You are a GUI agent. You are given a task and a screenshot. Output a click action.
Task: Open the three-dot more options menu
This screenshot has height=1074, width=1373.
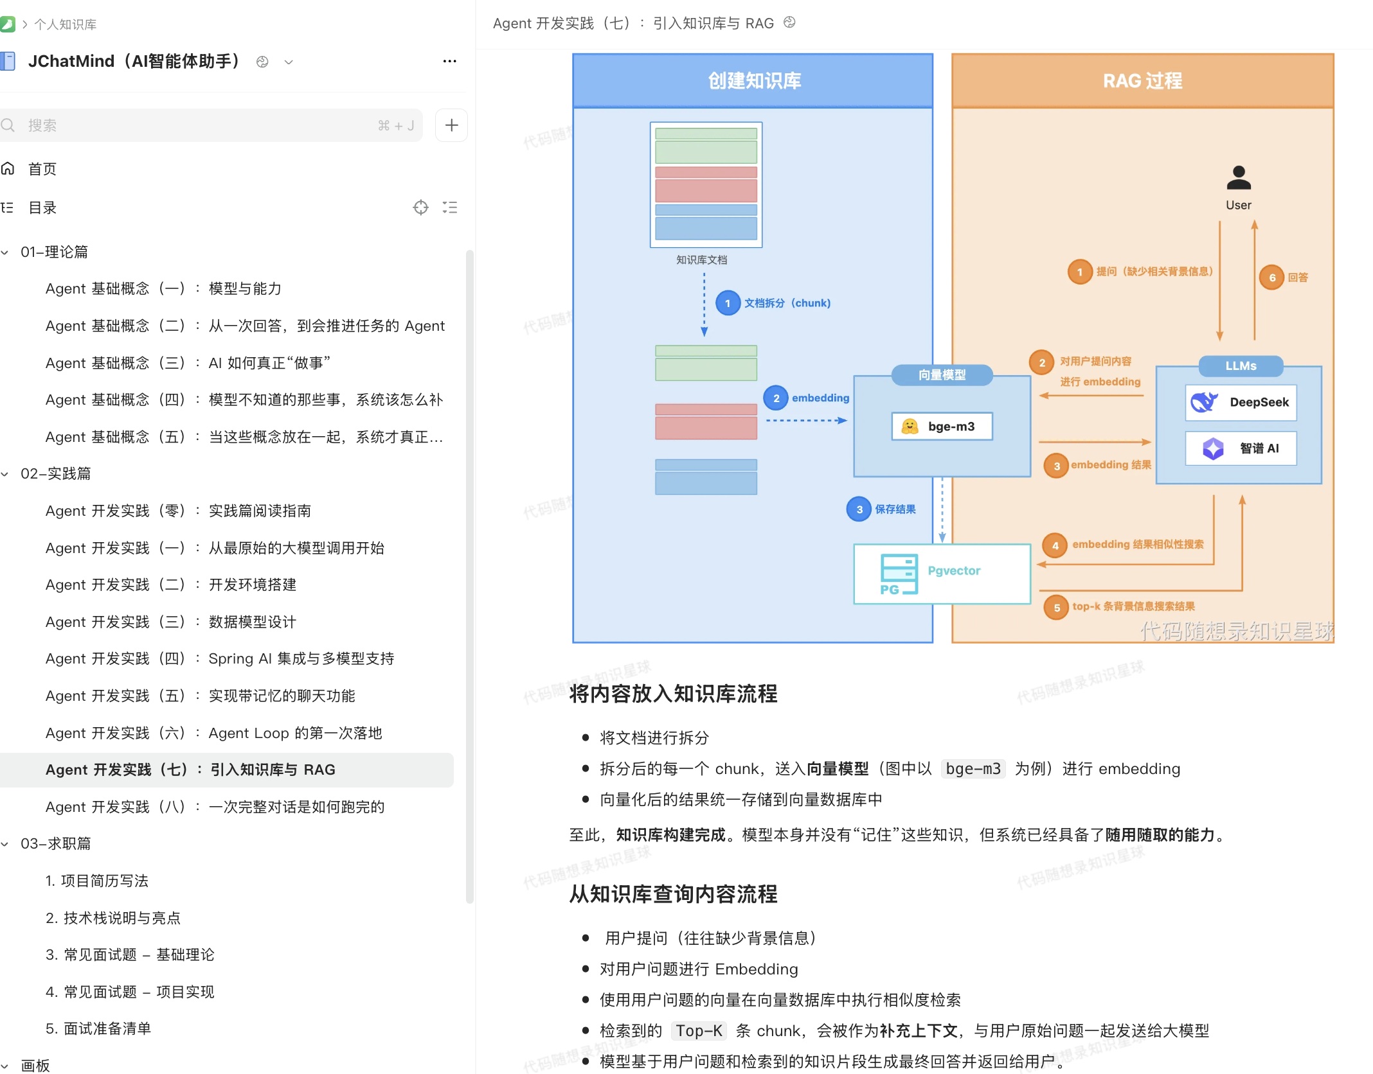(449, 62)
